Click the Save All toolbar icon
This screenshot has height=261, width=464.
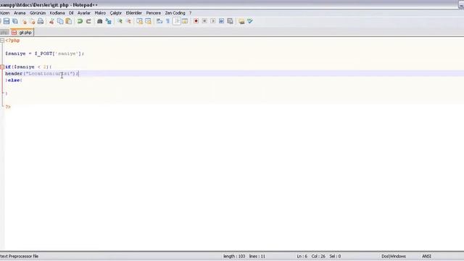click(15, 21)
